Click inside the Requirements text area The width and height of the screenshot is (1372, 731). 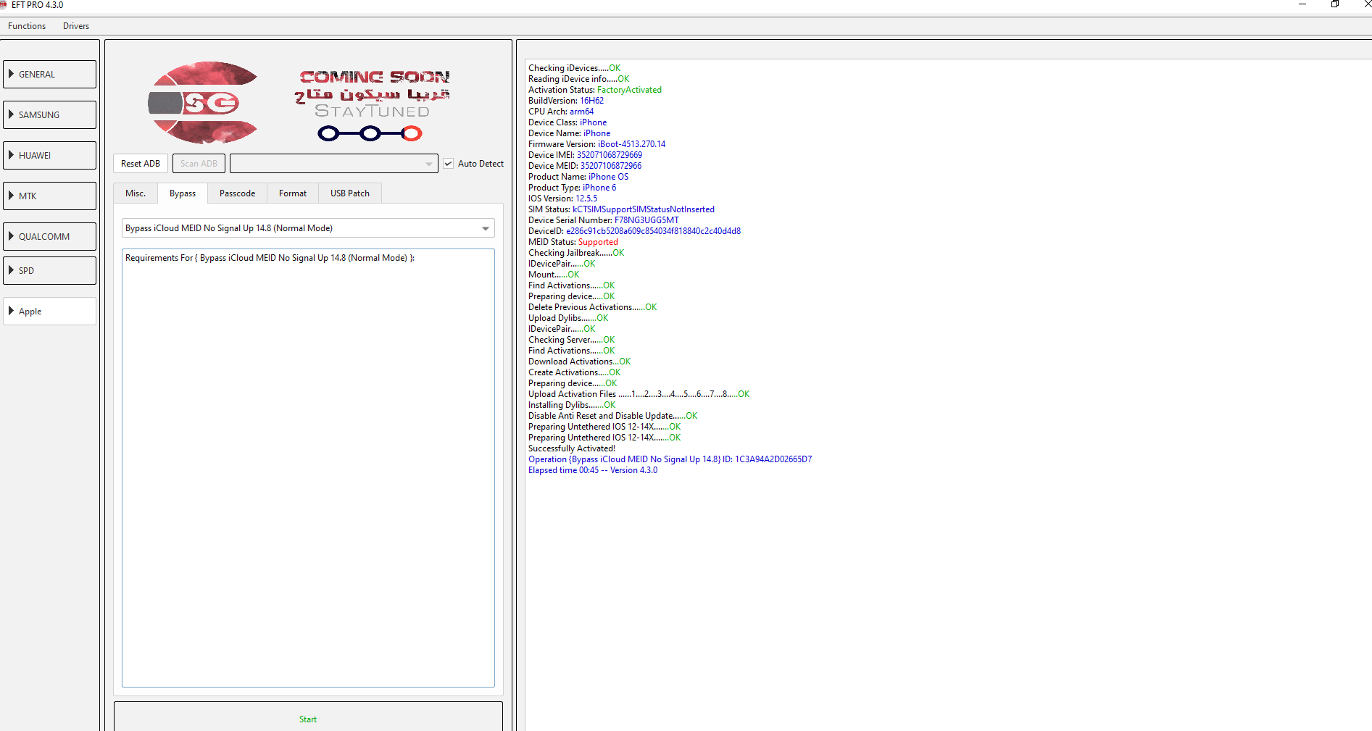(308, 468)
